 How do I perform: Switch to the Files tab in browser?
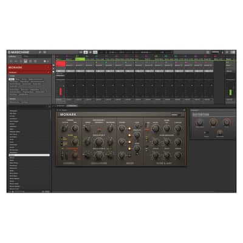(26, 56)
